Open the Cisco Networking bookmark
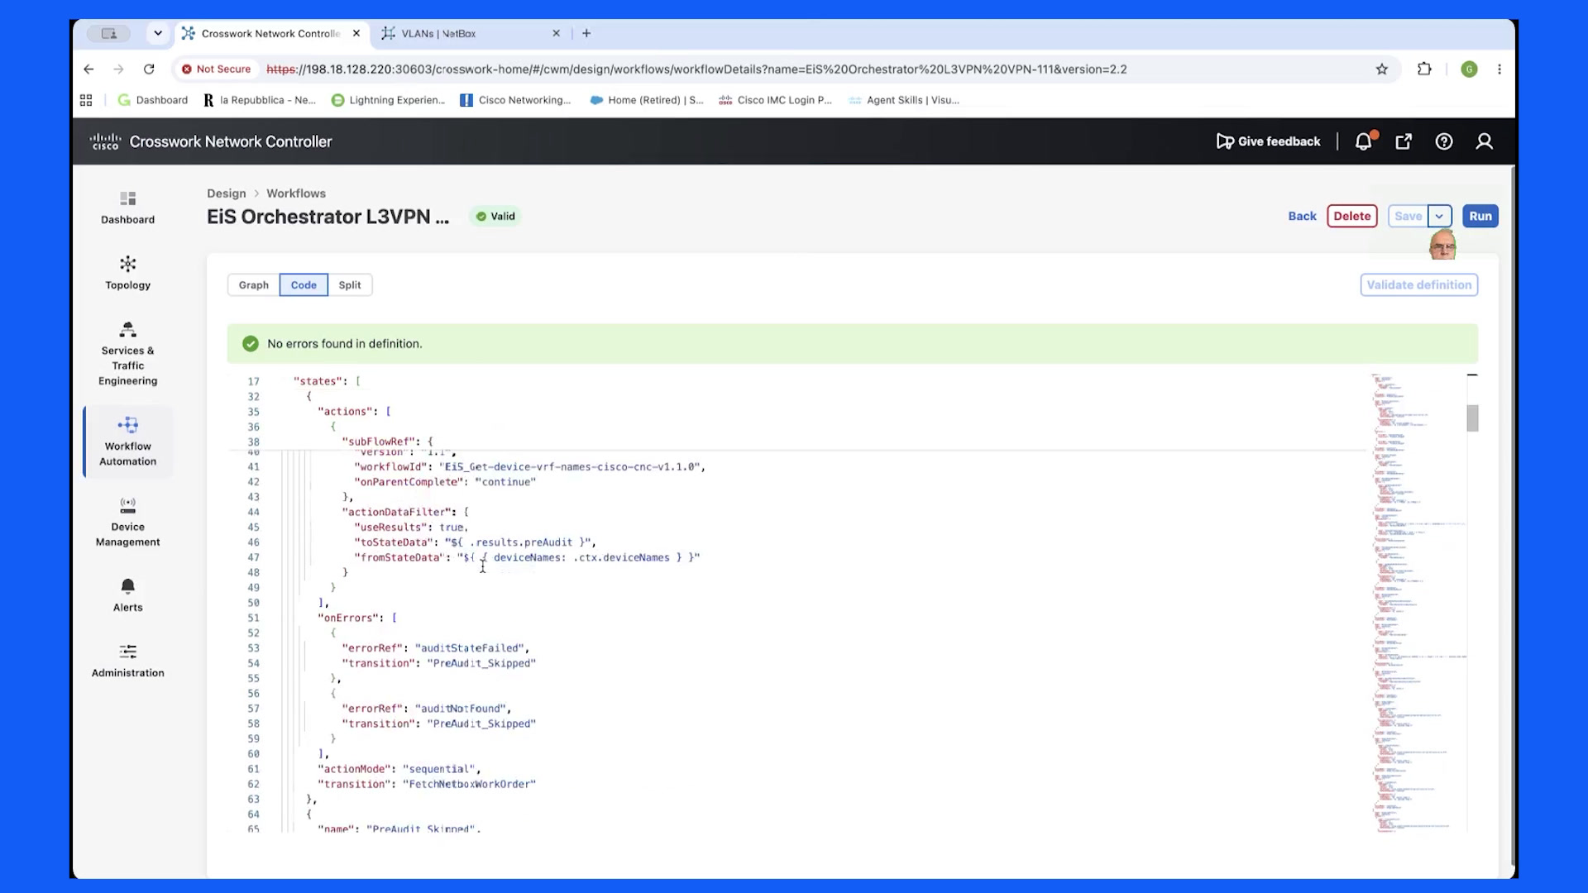Screen dimensions: 1588x893 [x=515, y=100]
